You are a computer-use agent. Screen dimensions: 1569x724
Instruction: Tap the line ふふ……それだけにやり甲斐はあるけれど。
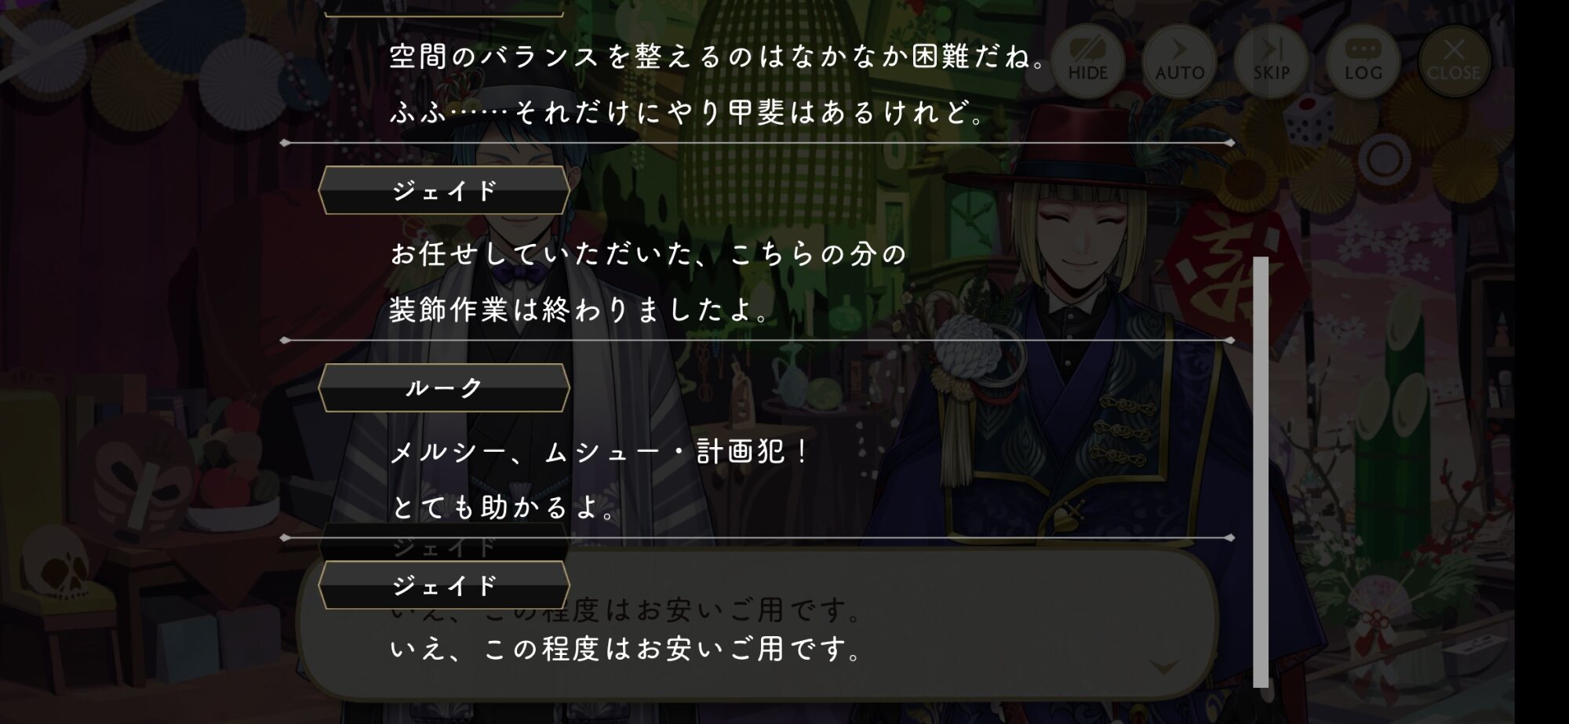pyautogui.click(x=687, y=113)
